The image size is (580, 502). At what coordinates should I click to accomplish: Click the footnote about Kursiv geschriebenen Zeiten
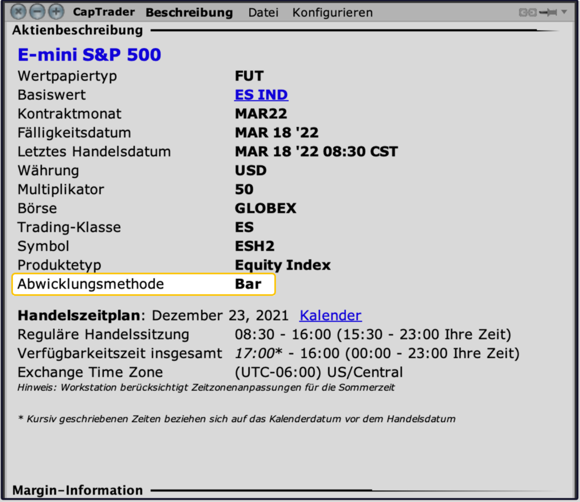pyautogui.click(x=237, y=419)
